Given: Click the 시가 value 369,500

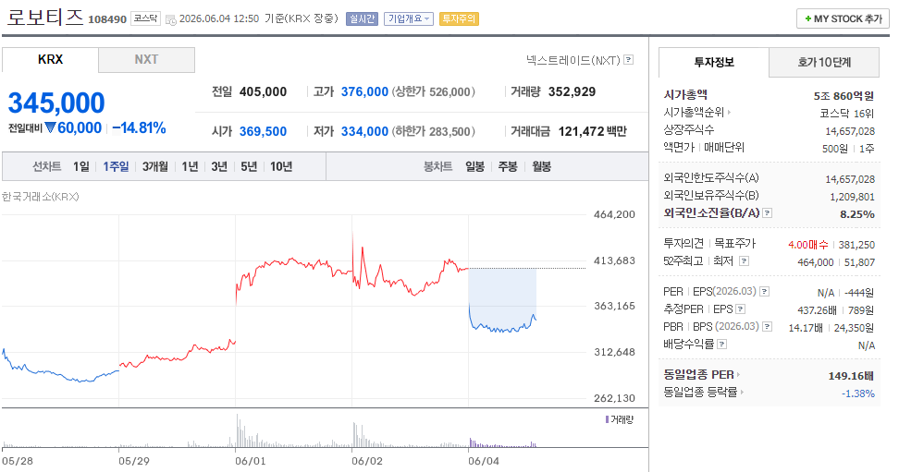Looking at the screenshot, I should coord(263,132).
